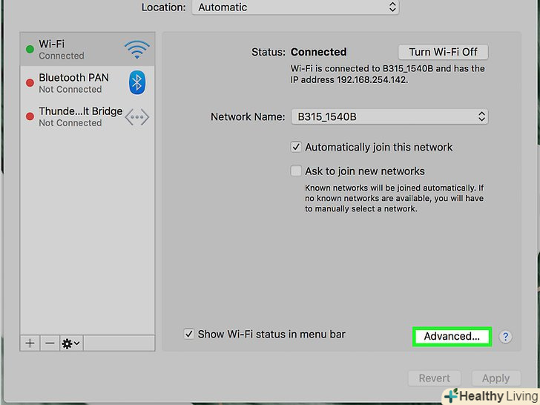Select the Bluetooth PAN service

pyautogui.click(x=88, y=82)
